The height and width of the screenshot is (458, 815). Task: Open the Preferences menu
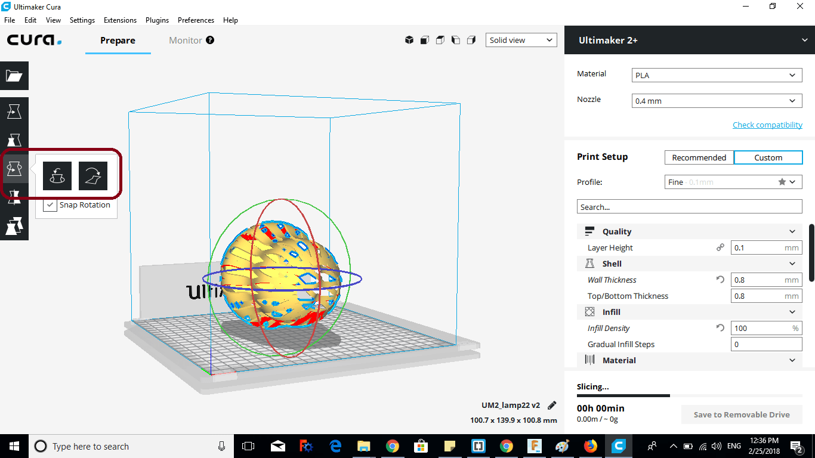(x=196, y=20)
